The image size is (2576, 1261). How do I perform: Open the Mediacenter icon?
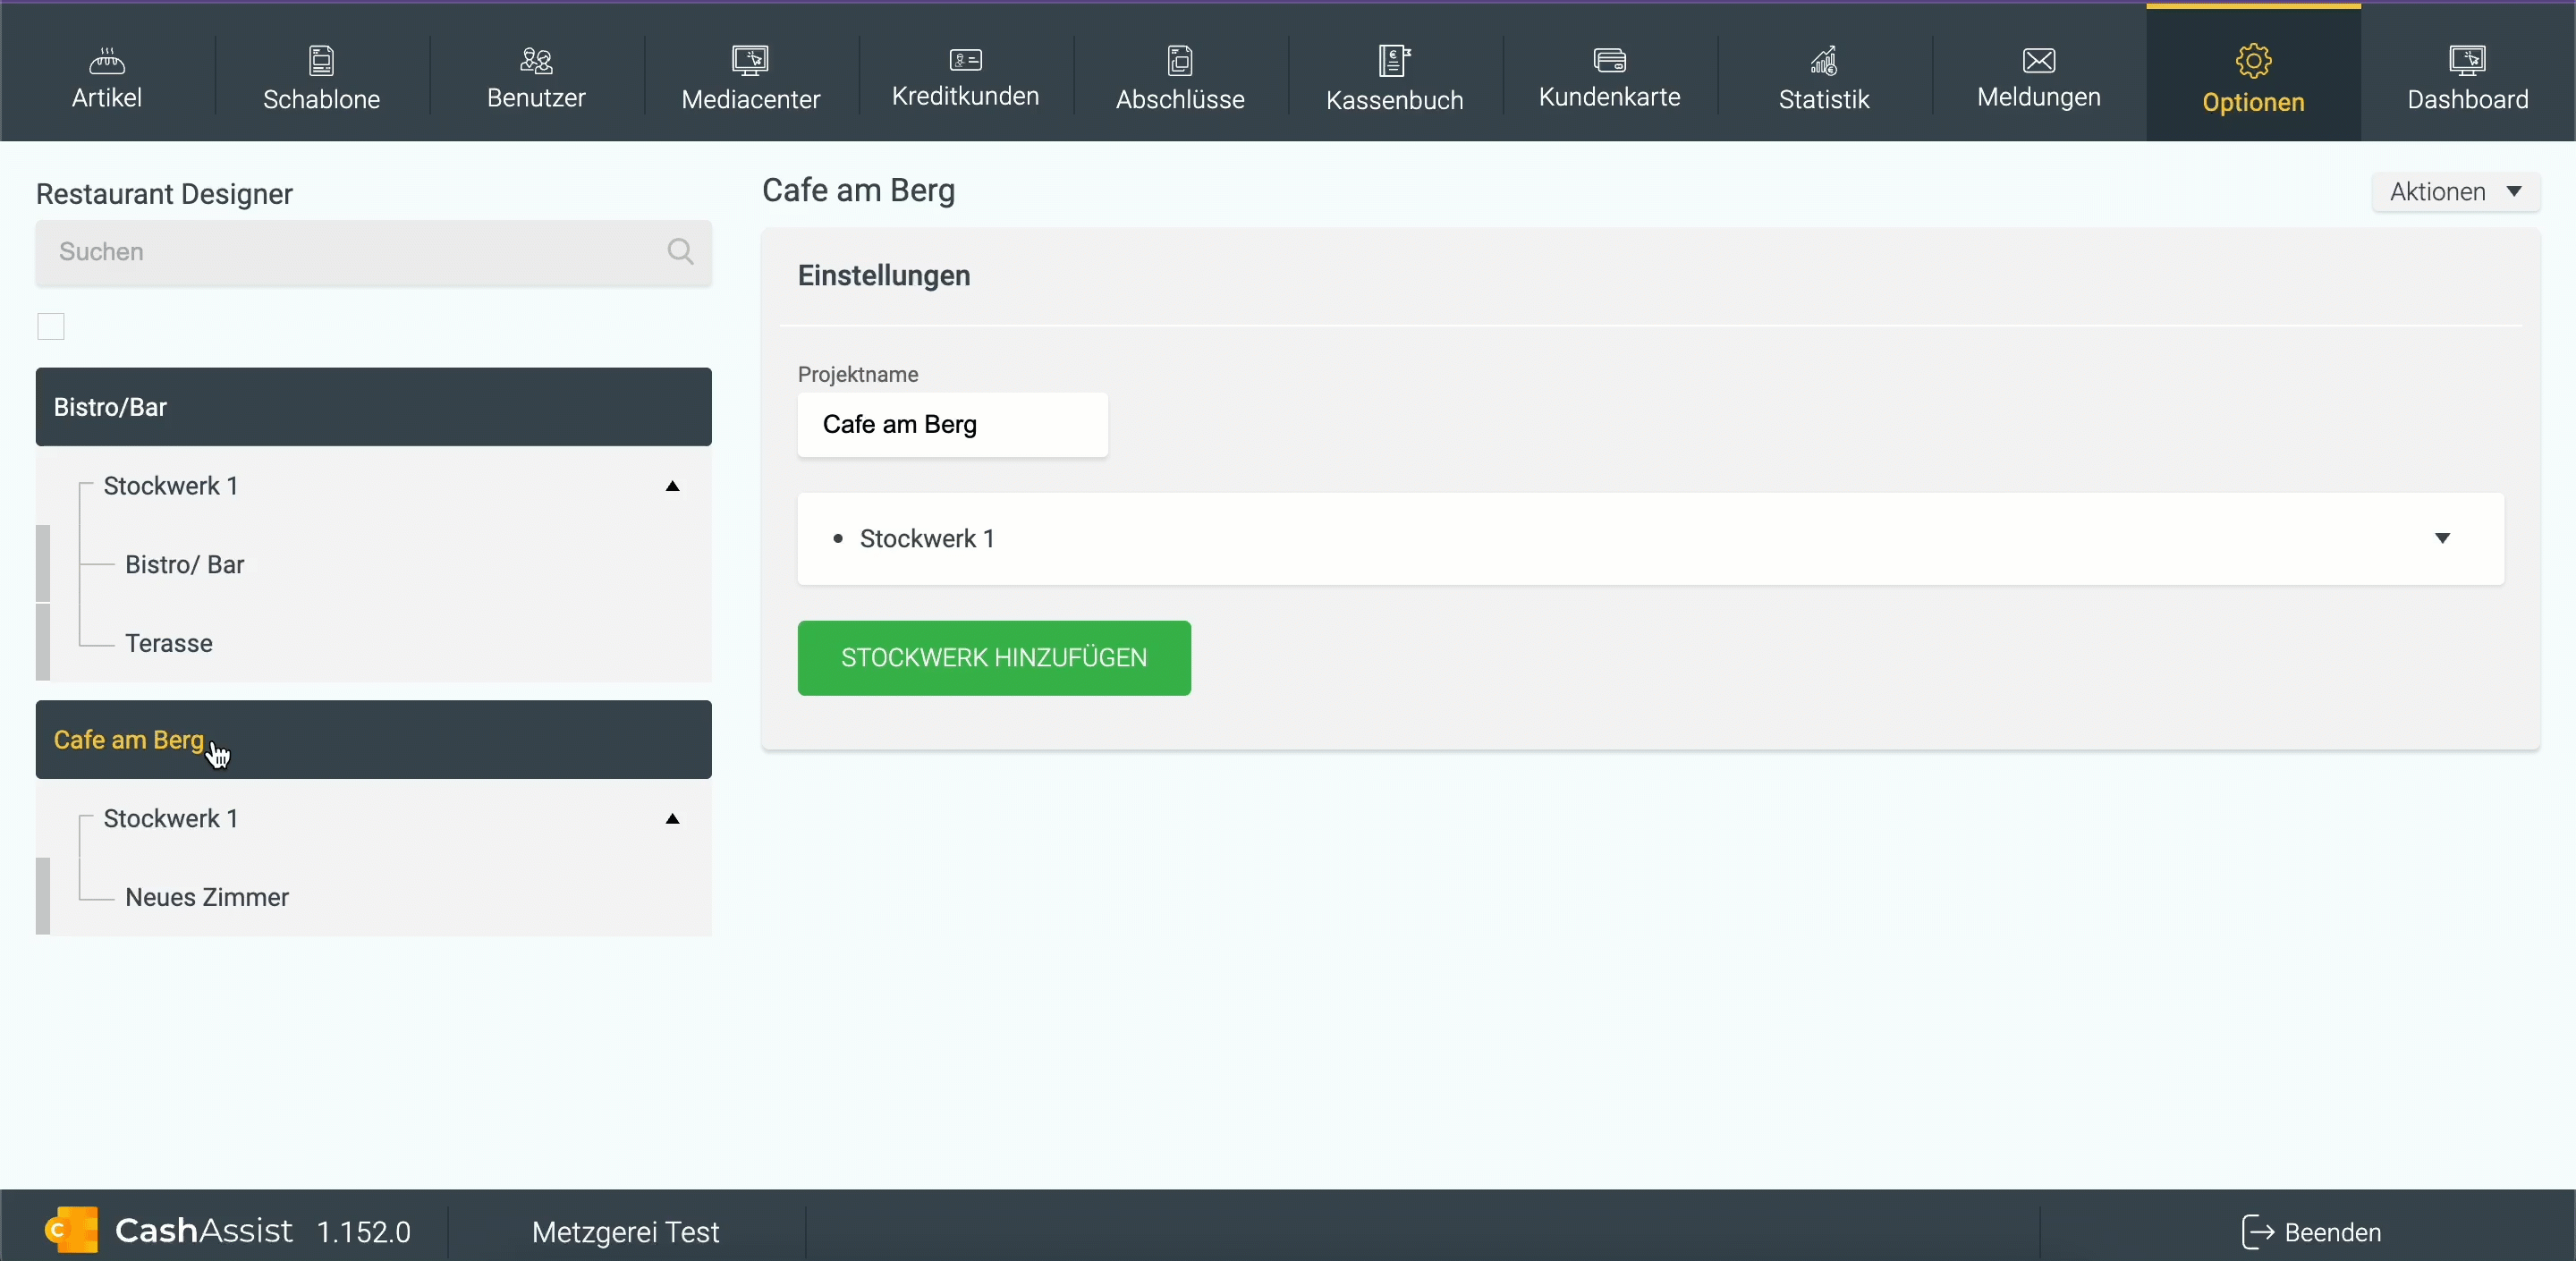750,61
